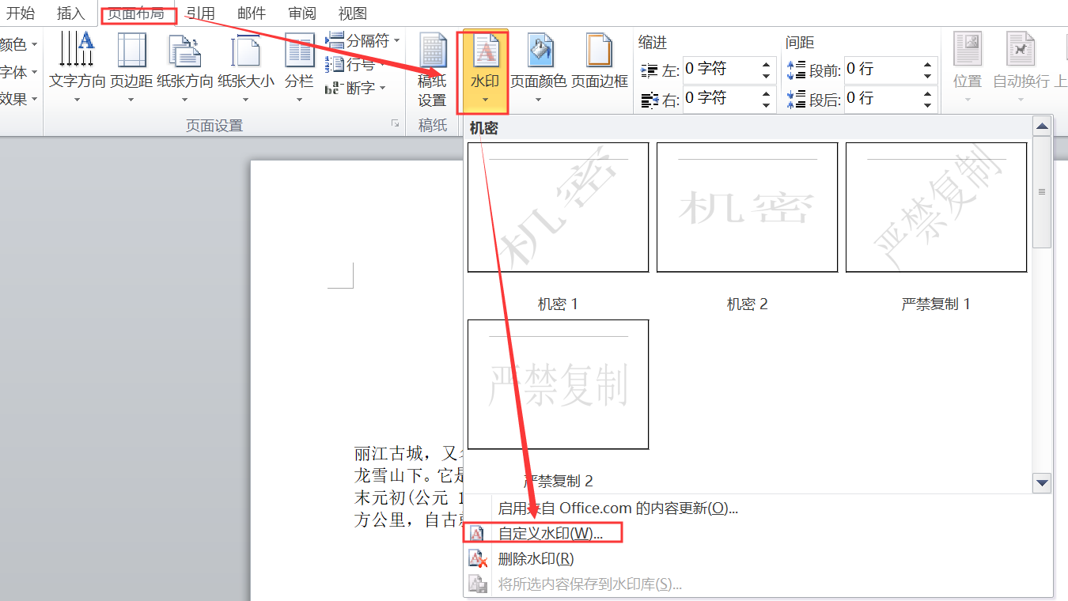This screenshot has width=1068, height=601.
Task: Click the spacing after (段后) field
Action: (881, 97)
